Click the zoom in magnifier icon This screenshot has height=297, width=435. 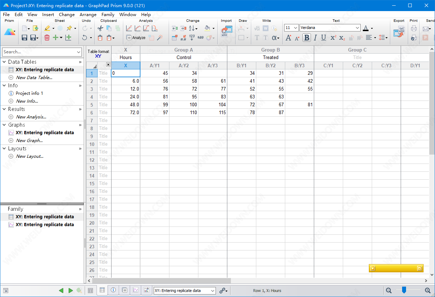427,291
